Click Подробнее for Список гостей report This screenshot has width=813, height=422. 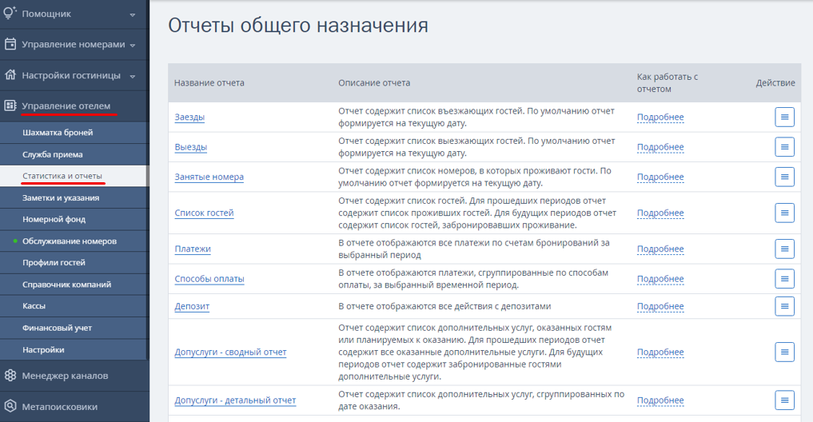tap(660, 213)
